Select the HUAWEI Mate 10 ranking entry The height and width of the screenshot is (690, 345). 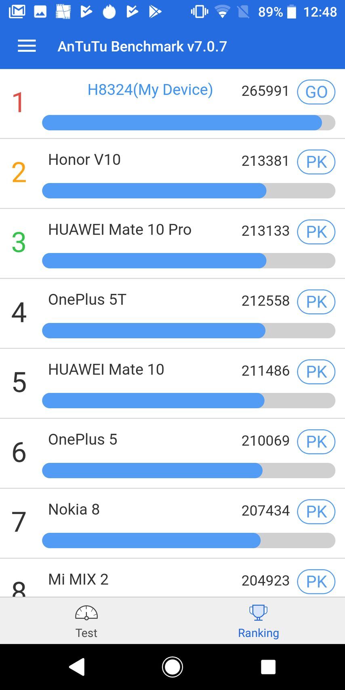click(x=106, y=369)
